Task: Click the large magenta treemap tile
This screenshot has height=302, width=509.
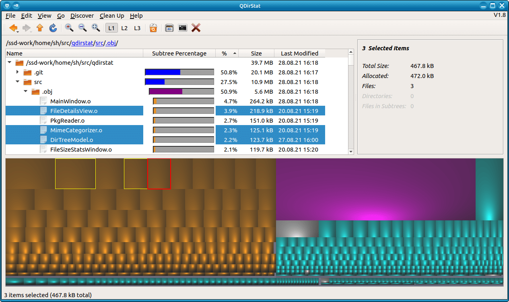Action: 375,189
